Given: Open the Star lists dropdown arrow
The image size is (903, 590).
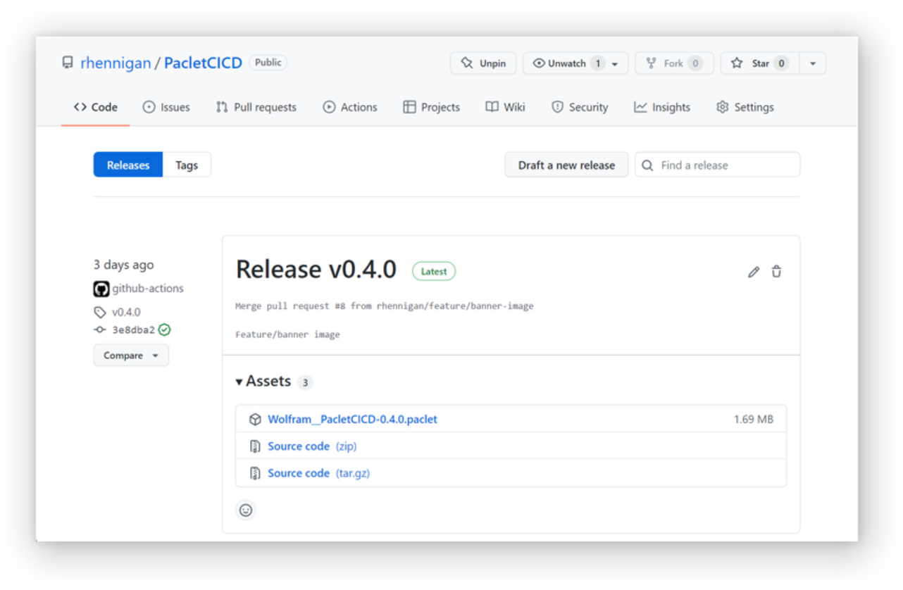Looking at the screenshot, I should point(813,63).
